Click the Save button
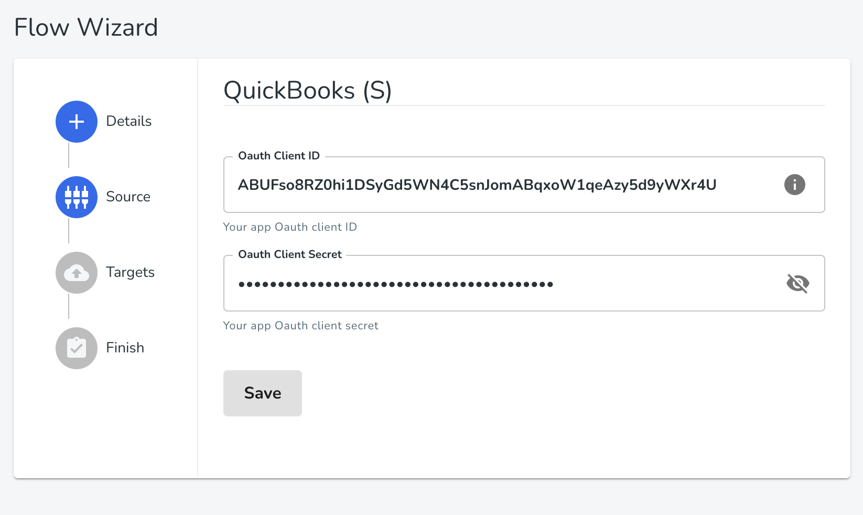Image resolution: width=863 pixels, height=515 pixels. 263,393
